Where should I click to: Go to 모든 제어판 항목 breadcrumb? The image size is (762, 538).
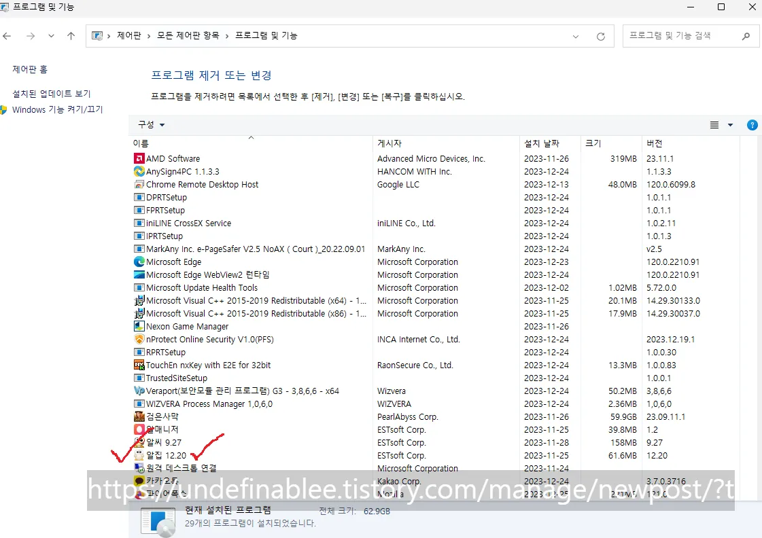[188, 35]
